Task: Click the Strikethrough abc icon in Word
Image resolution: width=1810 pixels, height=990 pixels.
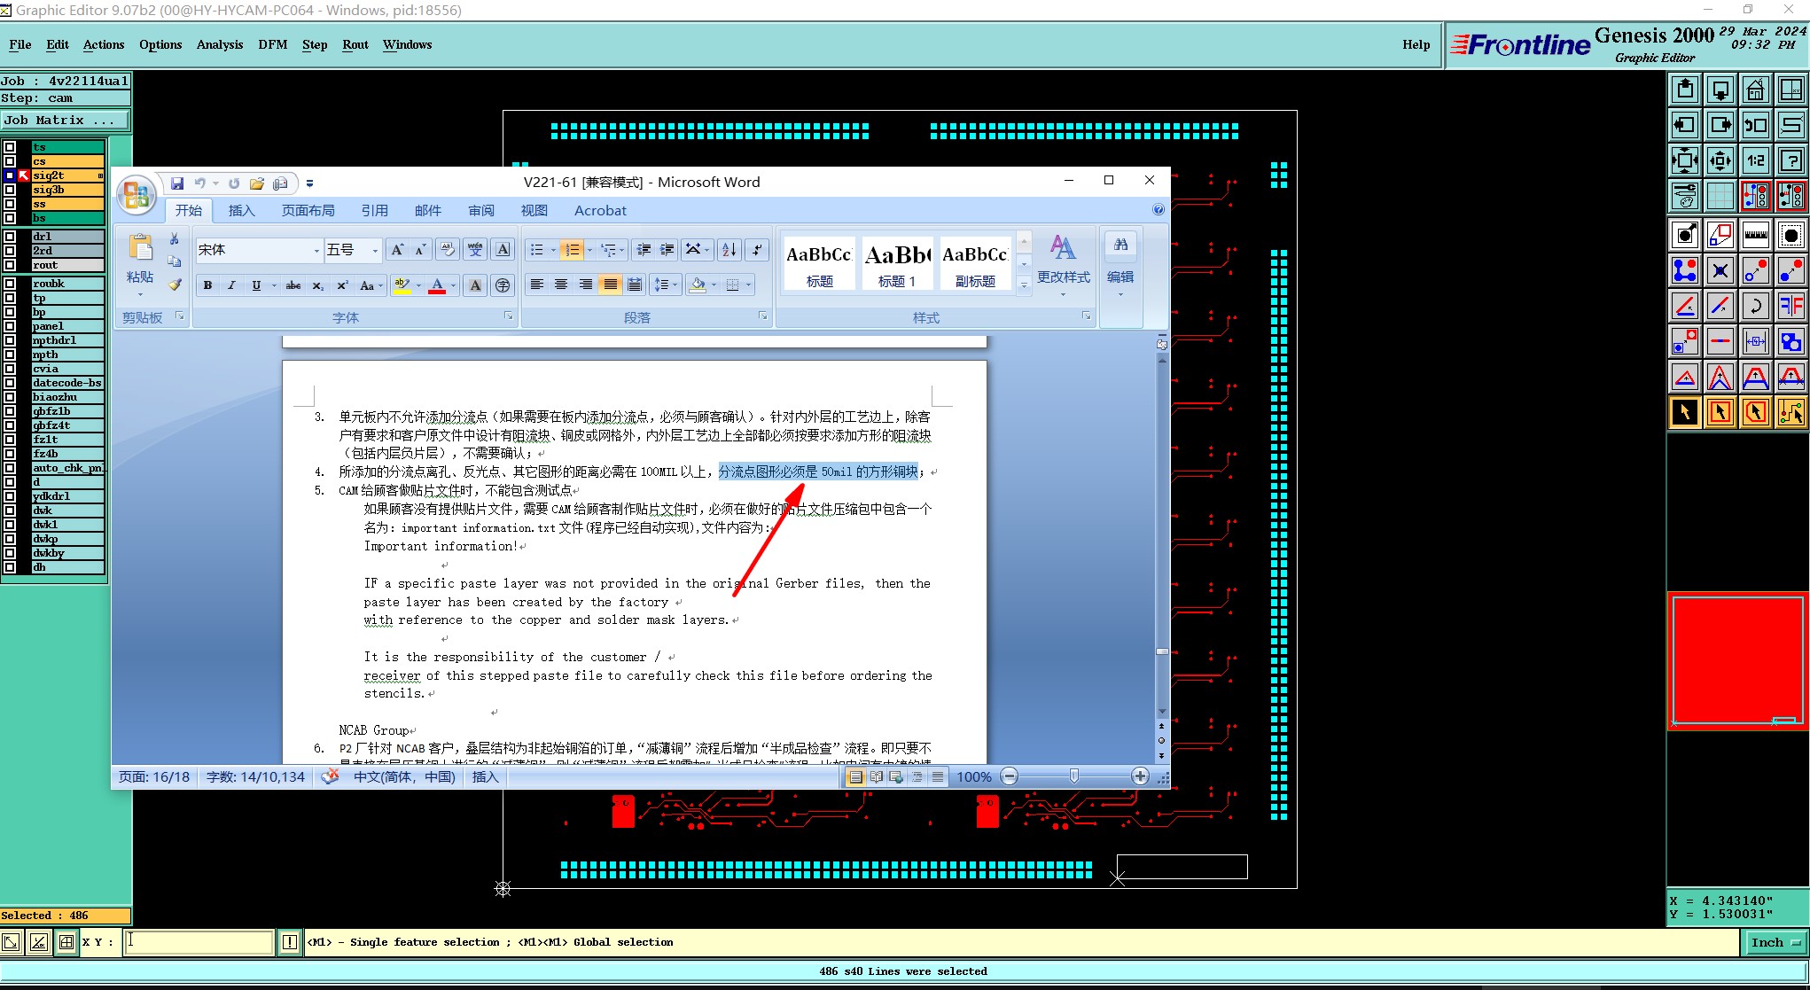Action: [x=293, y=285]
